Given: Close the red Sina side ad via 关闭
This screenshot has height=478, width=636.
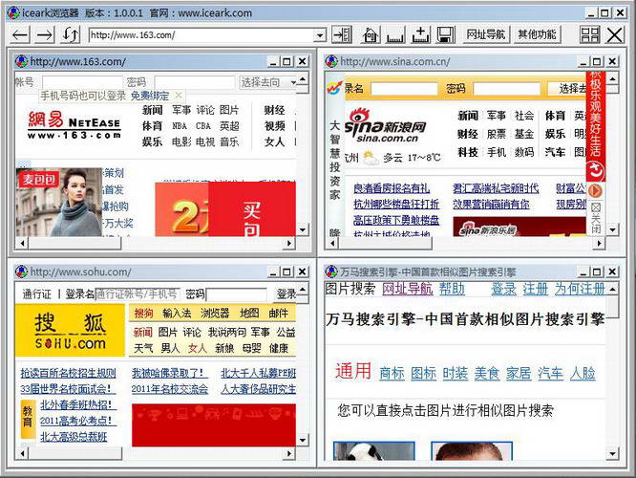Looking at the screenshot, I should point(596,217).
